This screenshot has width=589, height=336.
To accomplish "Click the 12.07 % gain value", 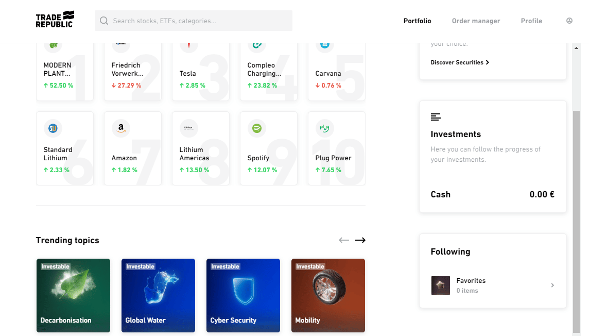I will point(262,170).
